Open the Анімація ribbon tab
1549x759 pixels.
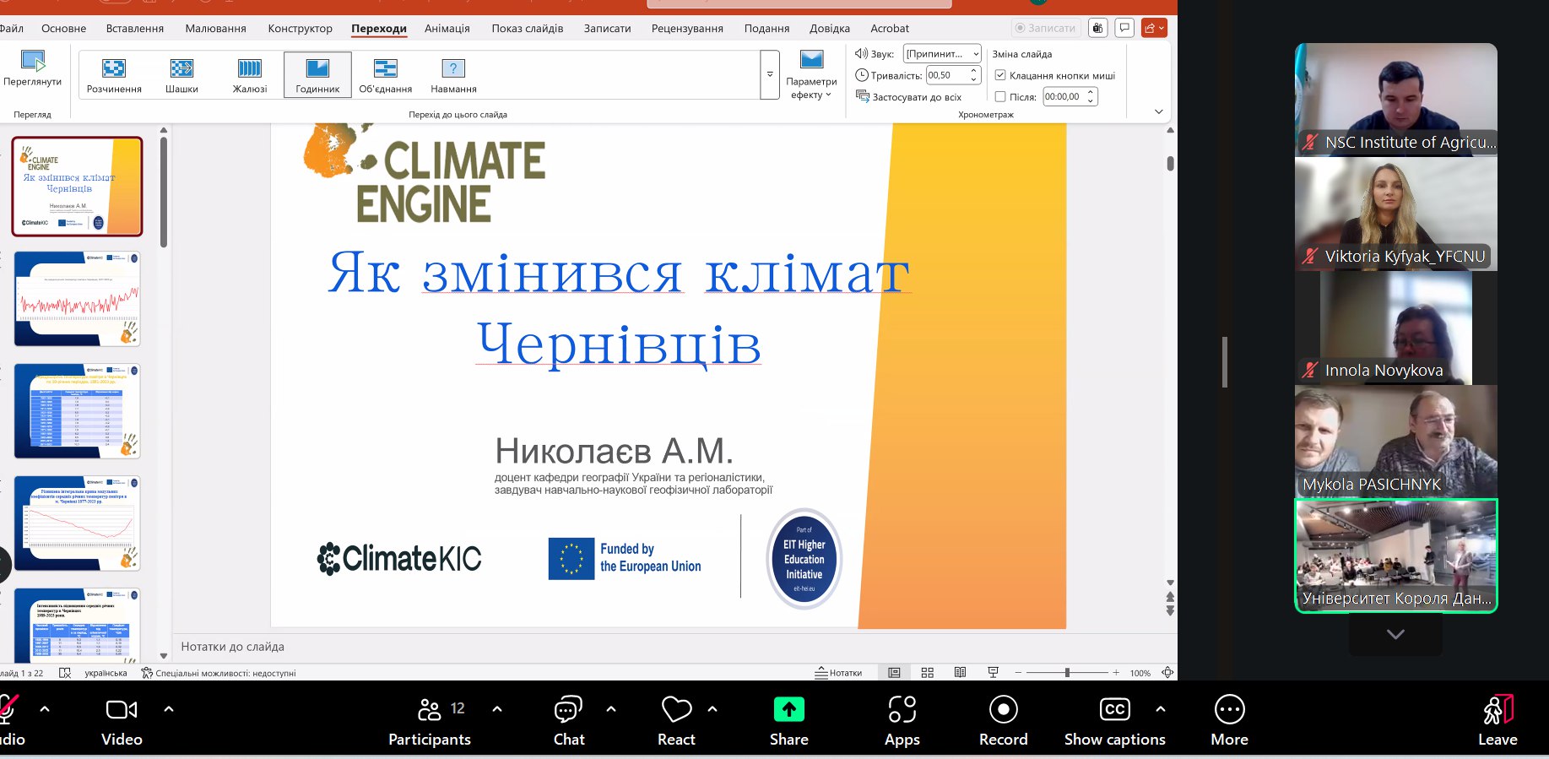click(447, 28)
